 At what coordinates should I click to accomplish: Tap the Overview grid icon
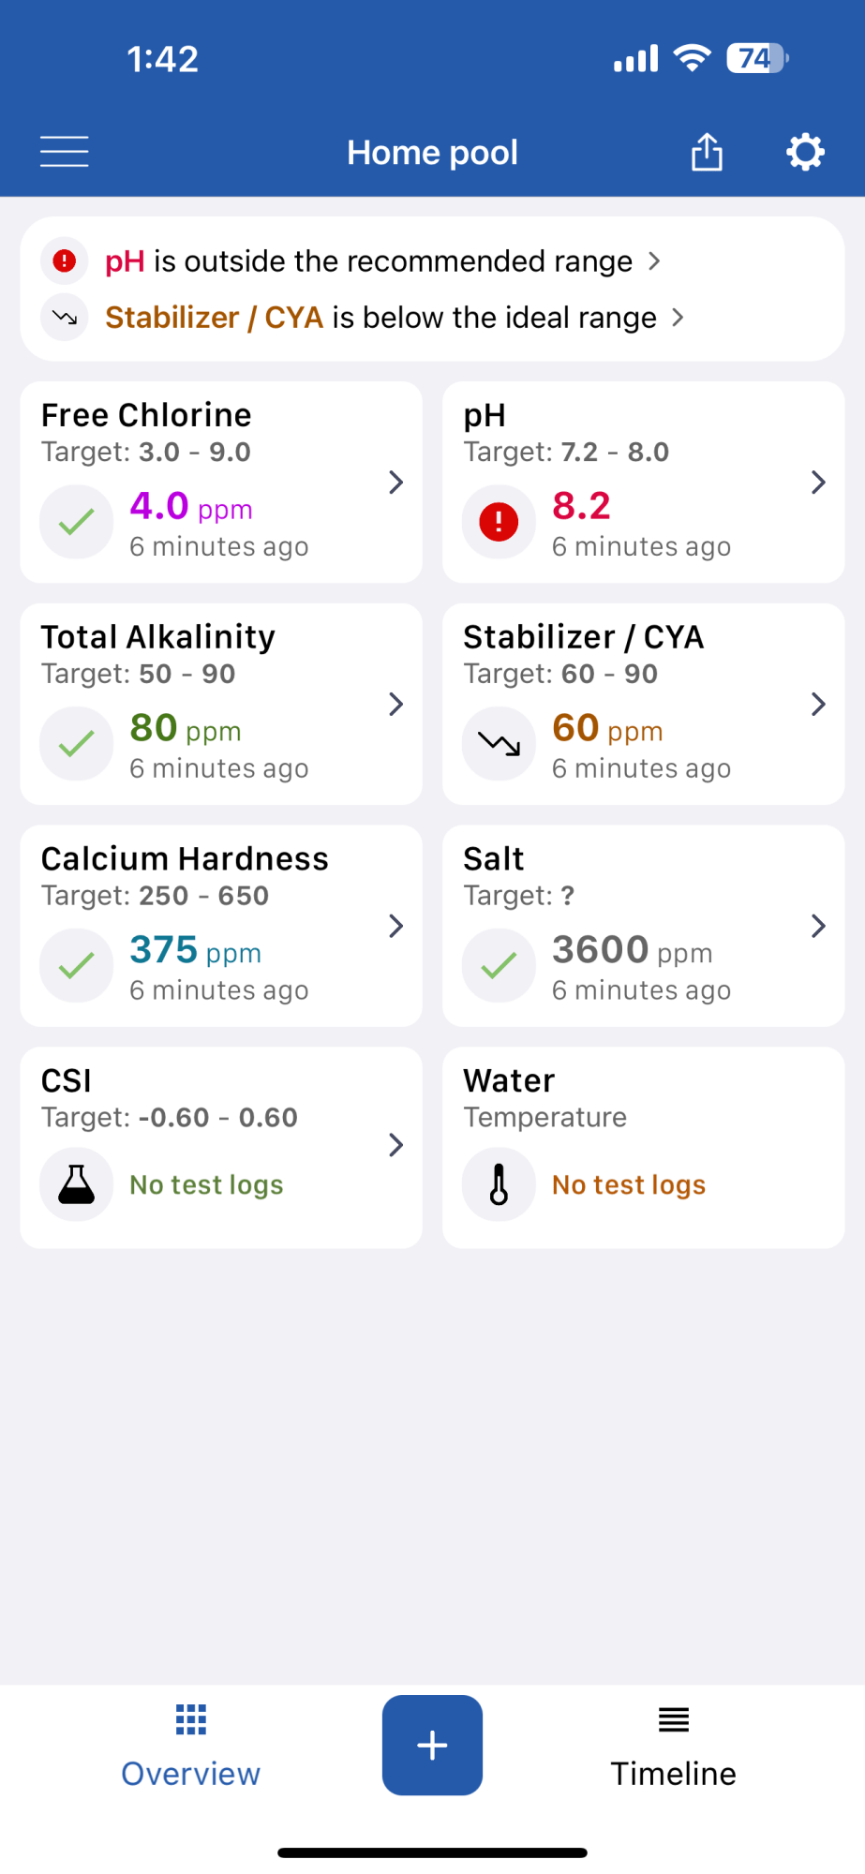pyautogui.click(x=191, y=1719)
